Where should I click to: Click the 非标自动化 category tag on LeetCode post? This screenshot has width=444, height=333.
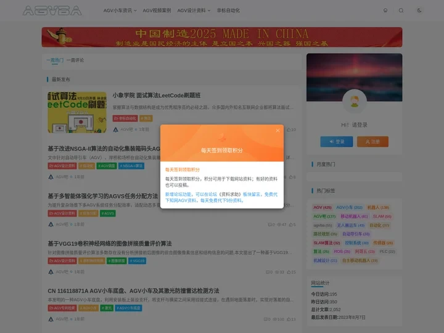click(125, 118)
